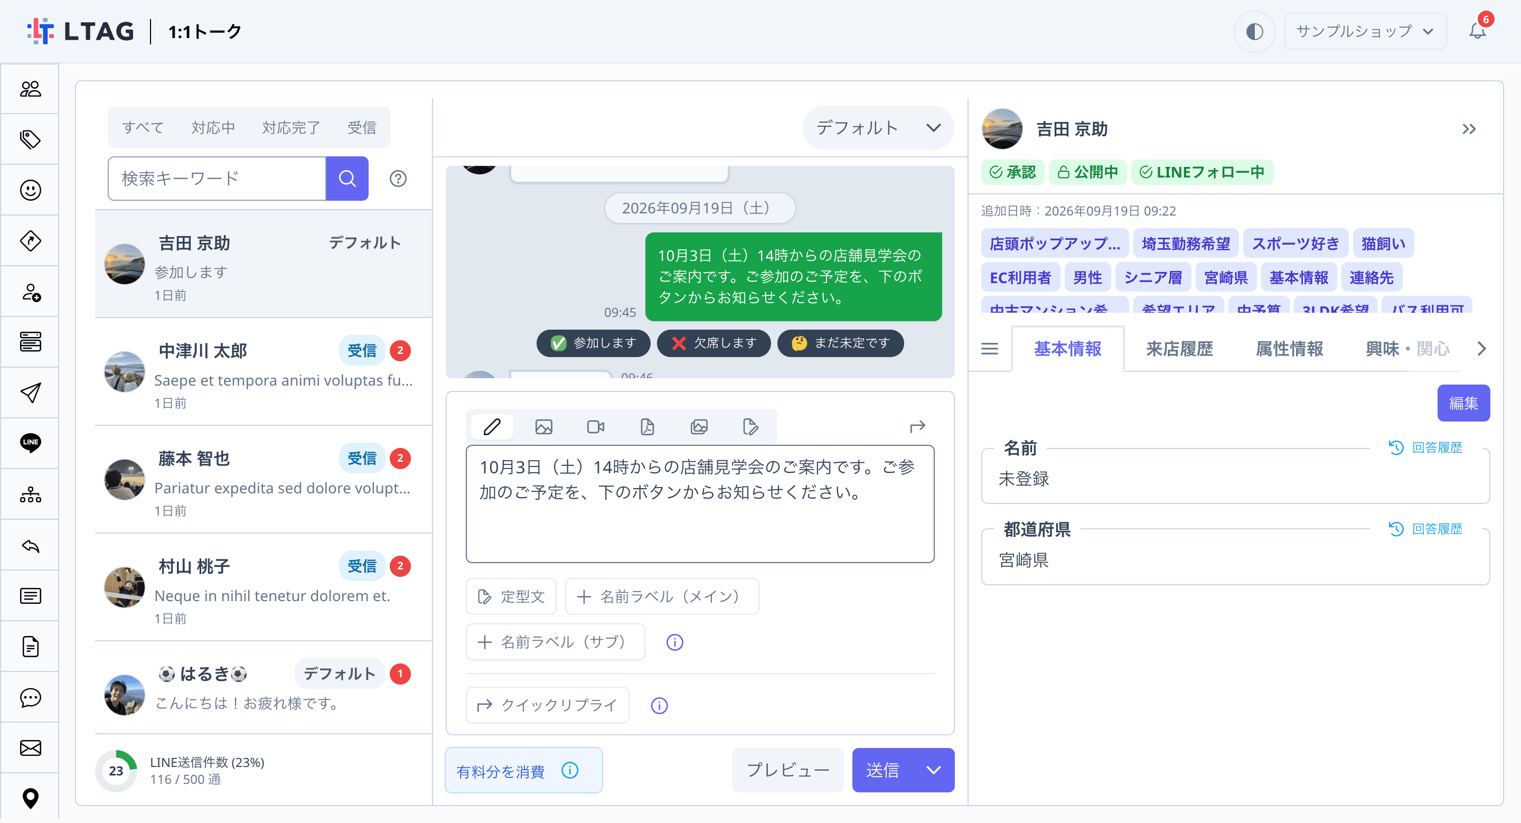1521x823 pixels.
Task: Click the message text area
Action: [x=700, y=504]
